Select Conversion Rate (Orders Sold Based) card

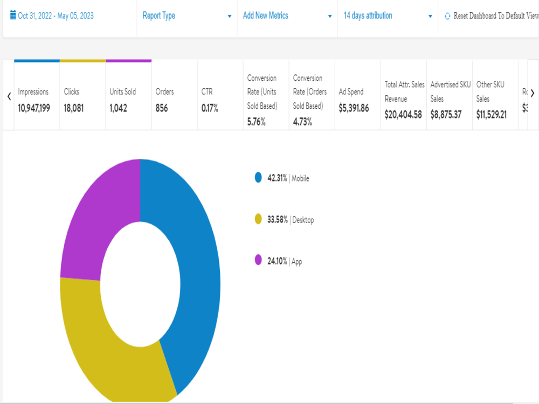pos(312,95)
